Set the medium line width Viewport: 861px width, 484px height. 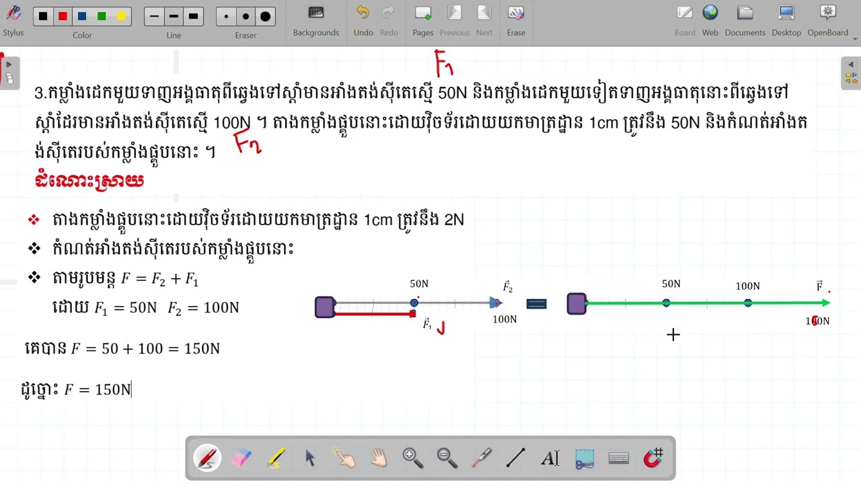pos(174,16)
